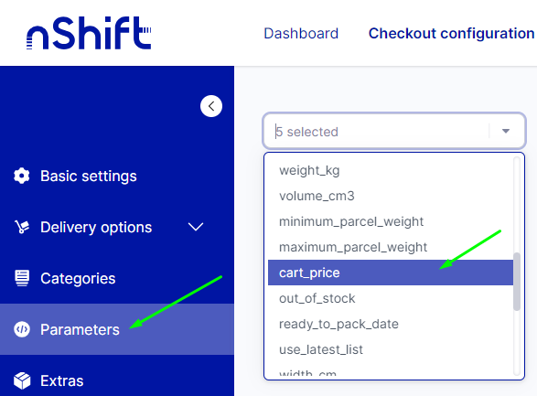Click the Parameters code icon

(22, 329)
